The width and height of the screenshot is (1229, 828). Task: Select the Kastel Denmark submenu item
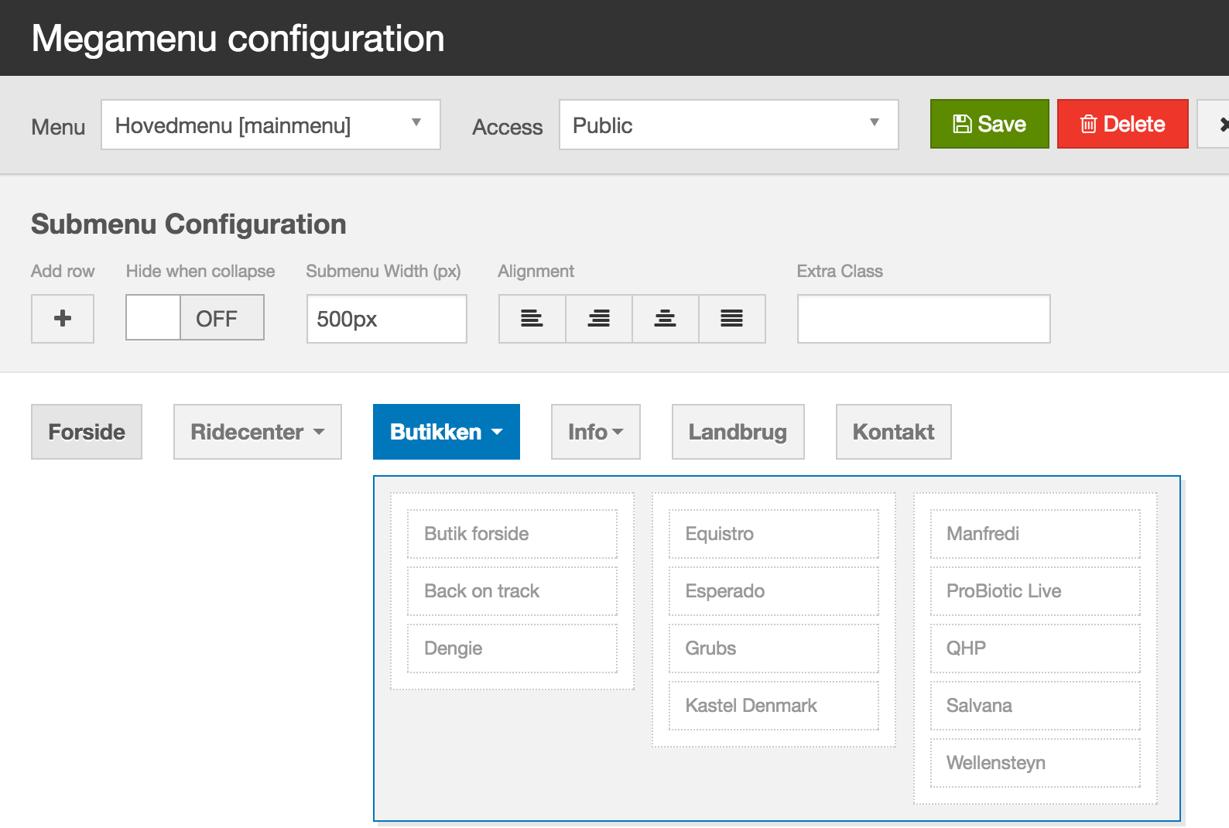pos(773,706)
